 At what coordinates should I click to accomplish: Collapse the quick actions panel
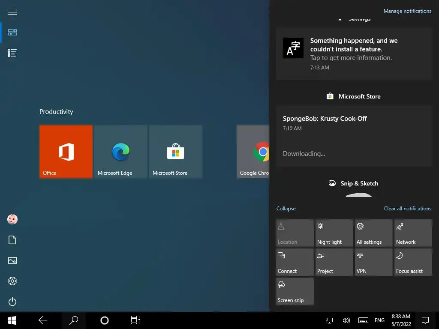click(286, 209)
